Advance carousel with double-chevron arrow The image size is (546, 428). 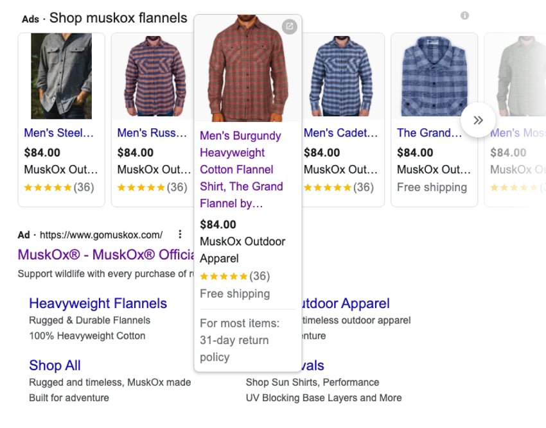(x=478, y=120)
